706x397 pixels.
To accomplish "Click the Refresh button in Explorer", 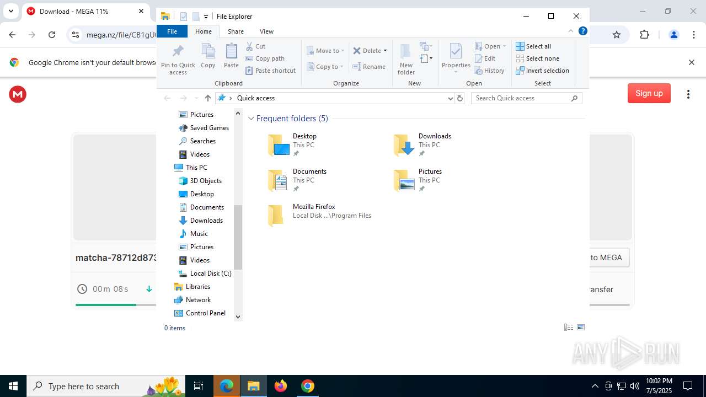I will tap(460, 98).
